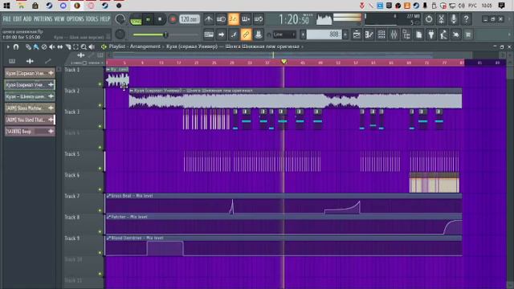Screen dimensions: 514x289
Task: Click the playhead marker on the timeline ruler
Action: coord(284,62)
